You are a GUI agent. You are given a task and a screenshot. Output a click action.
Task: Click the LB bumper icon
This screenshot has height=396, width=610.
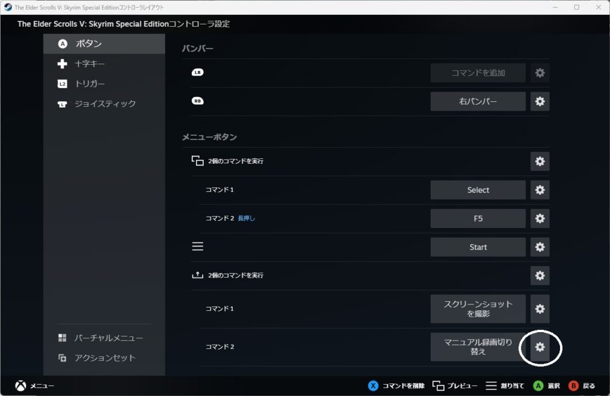coord(198,73)
